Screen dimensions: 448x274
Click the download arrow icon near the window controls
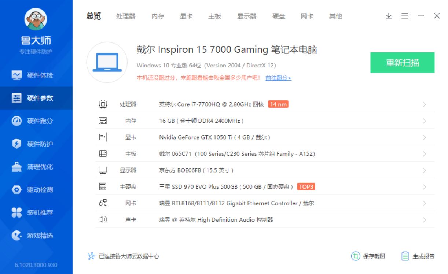(x=388, y=16)
